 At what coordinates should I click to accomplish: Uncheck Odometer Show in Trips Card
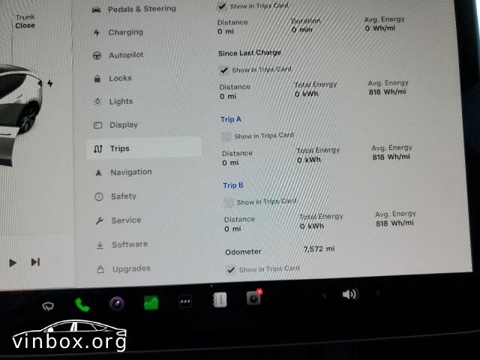(231, 270)
